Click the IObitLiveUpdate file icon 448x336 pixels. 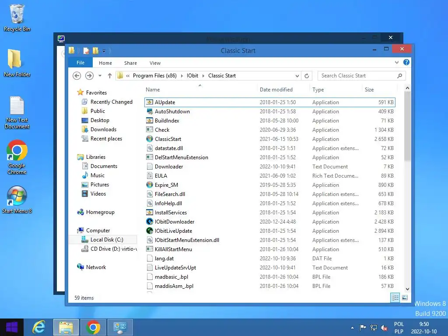150,231
